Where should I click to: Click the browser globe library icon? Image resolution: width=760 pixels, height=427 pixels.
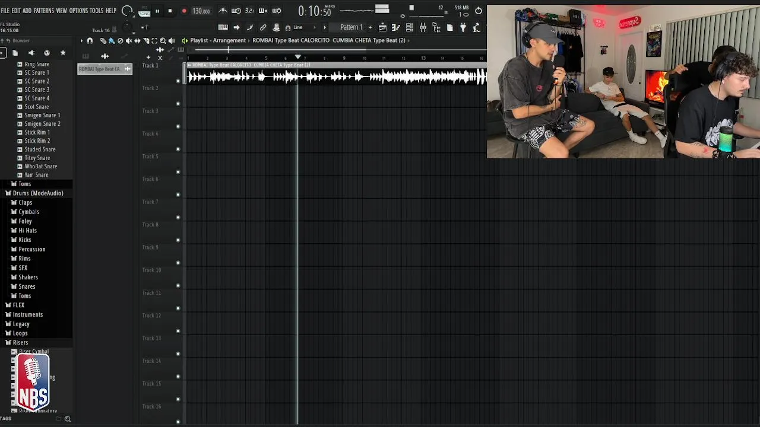pos(47,53)
